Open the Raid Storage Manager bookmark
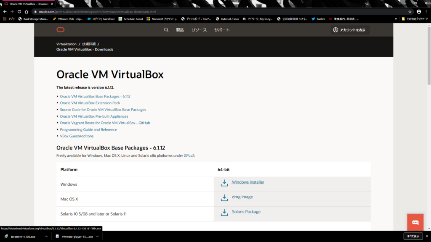 (33, 19)
